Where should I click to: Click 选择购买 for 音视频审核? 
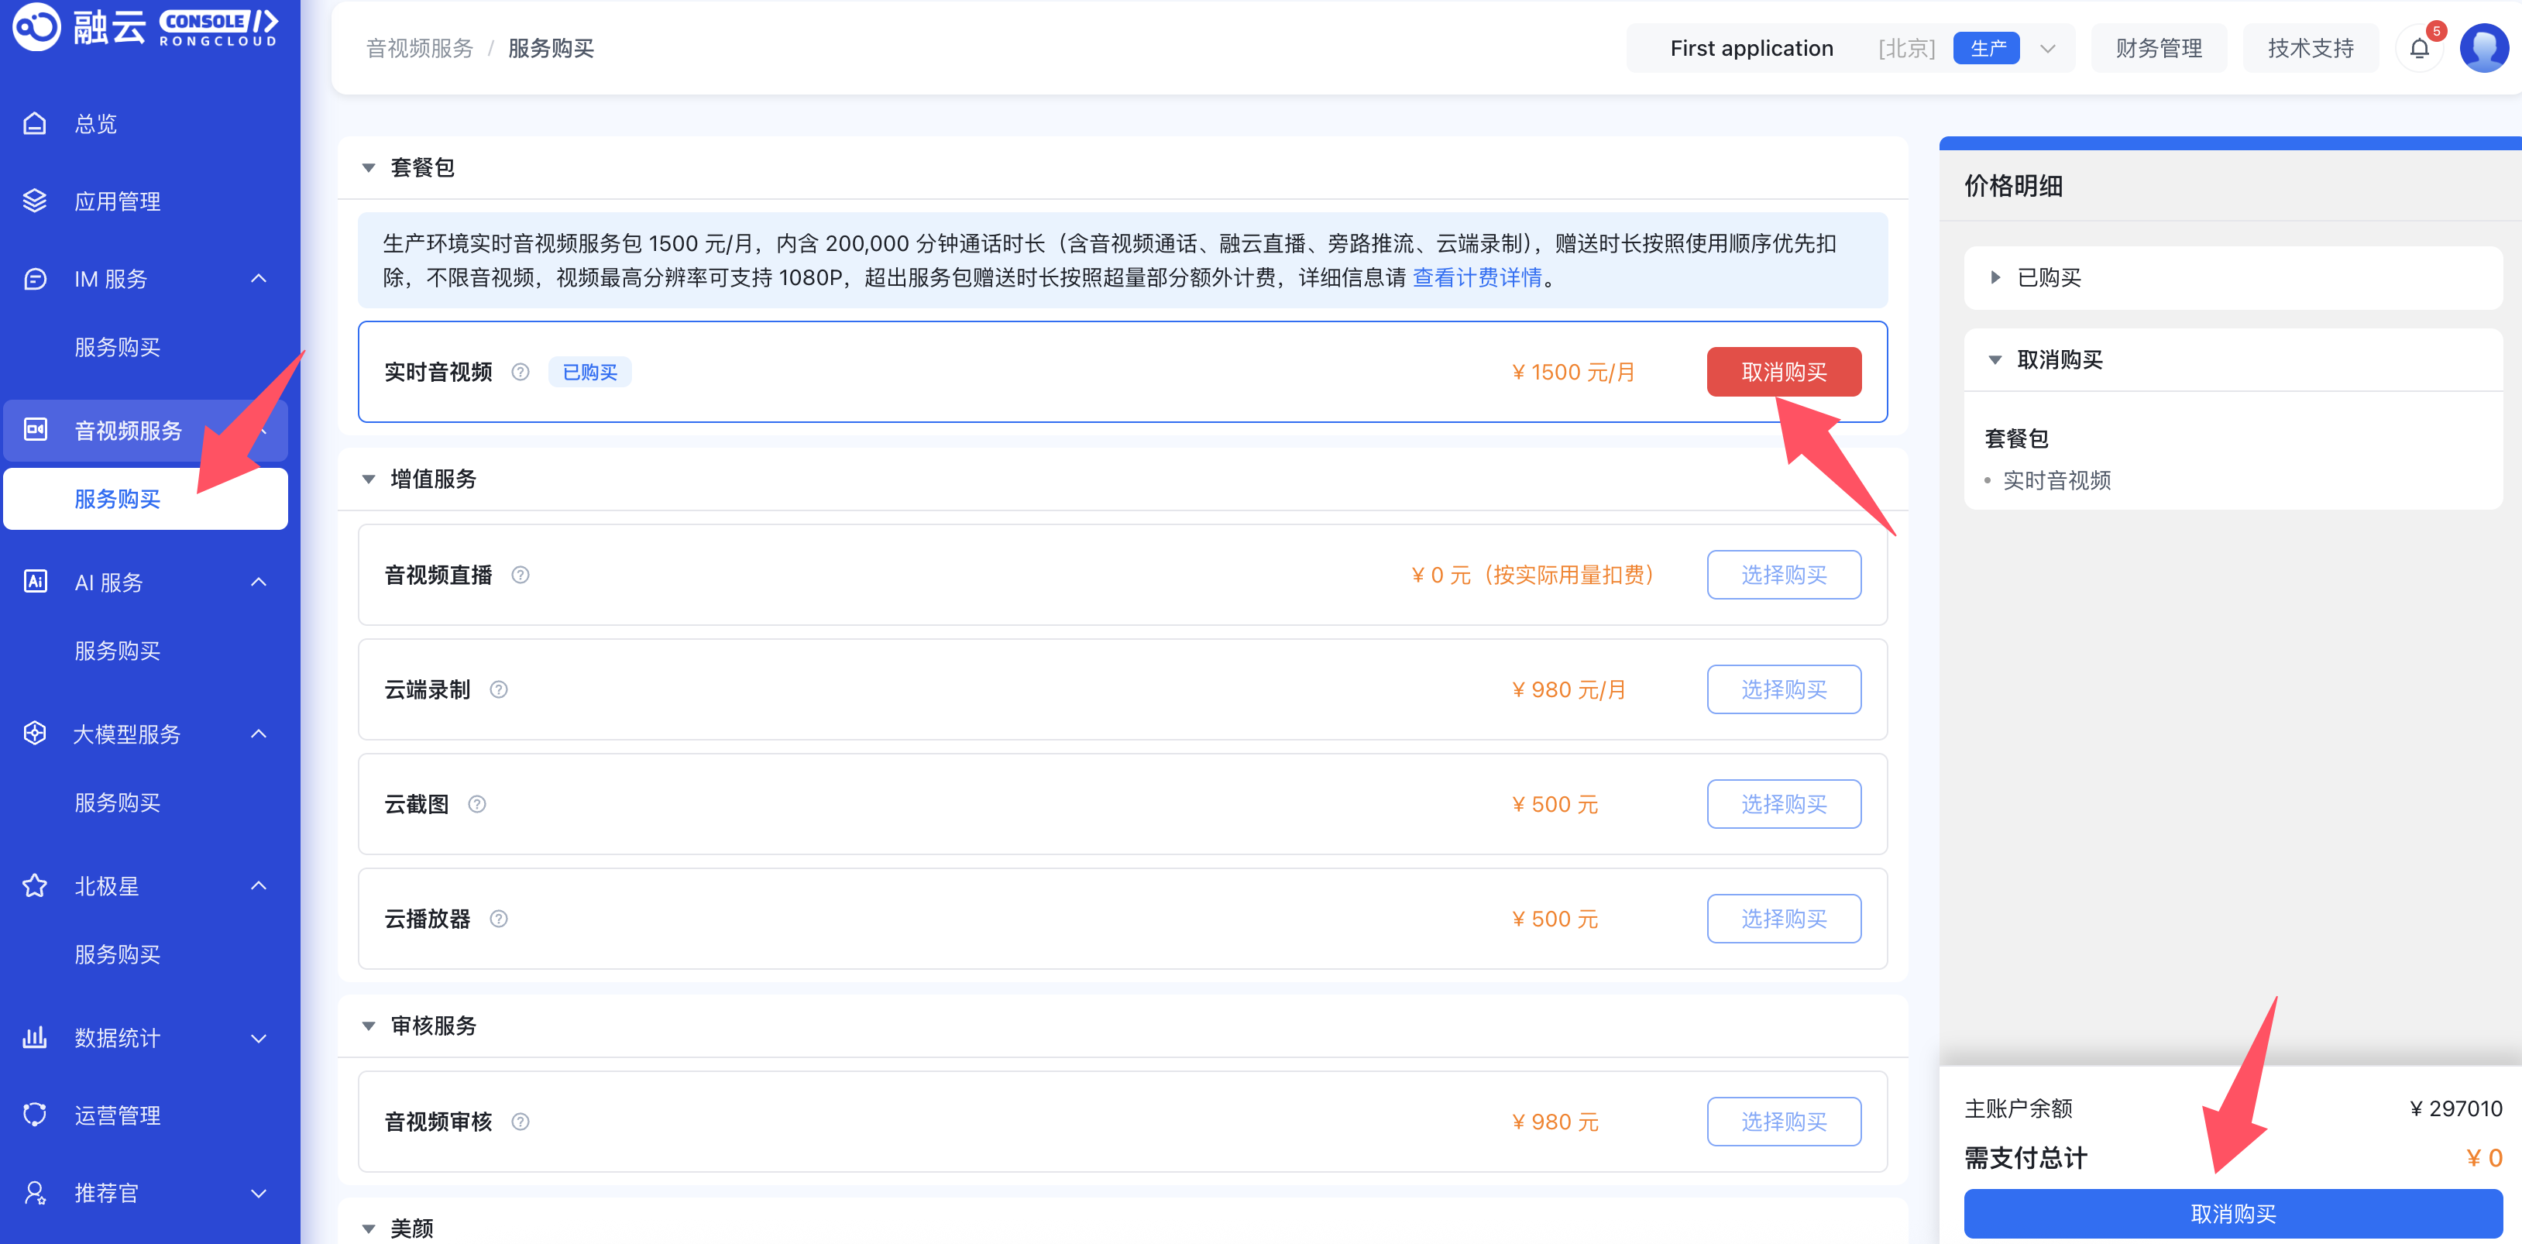click(x=1784, y=1121)
